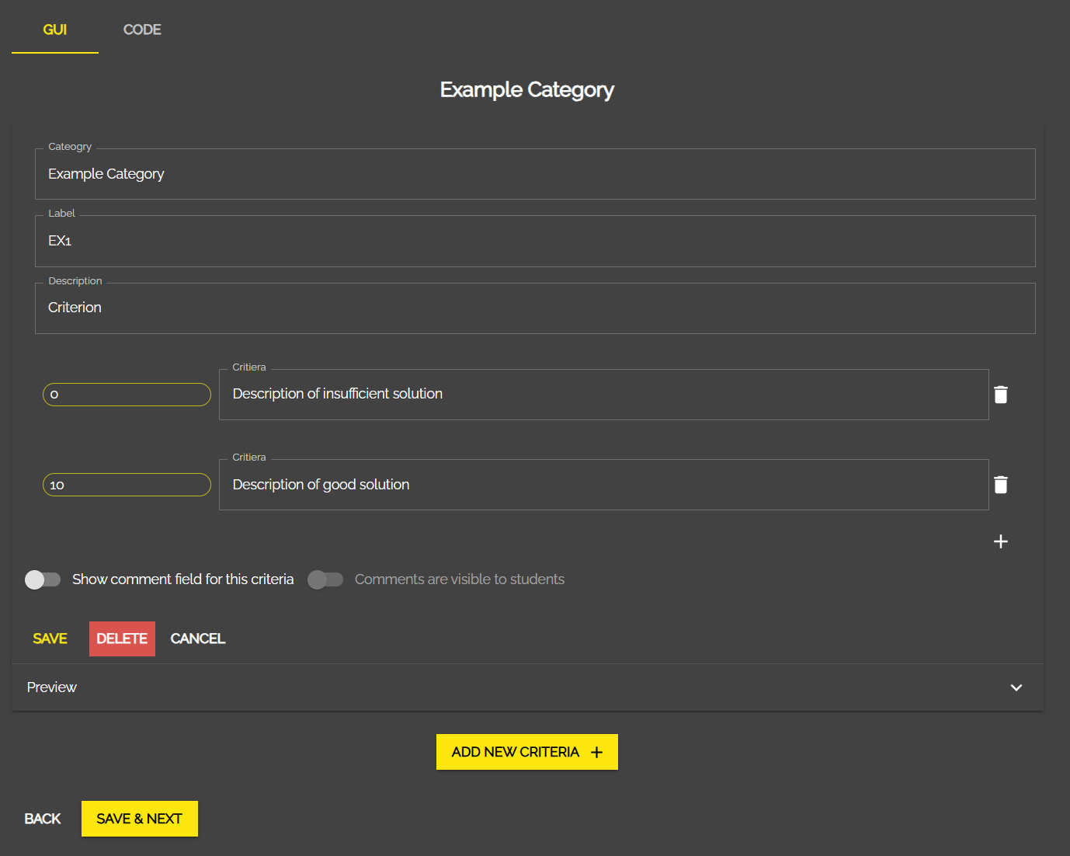The width and height of the screenshot is (1070, 856).
Task: Edit insufficient solution description field
Action: click(604, 395)
